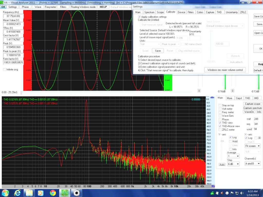Image resolution: width=263 pixels, height=197 pixels.
Task: Click the scope time range slider handle
Action: click(x=21, y=92)
